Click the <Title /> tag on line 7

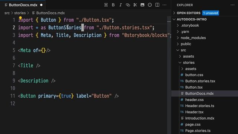coord(29,66)
